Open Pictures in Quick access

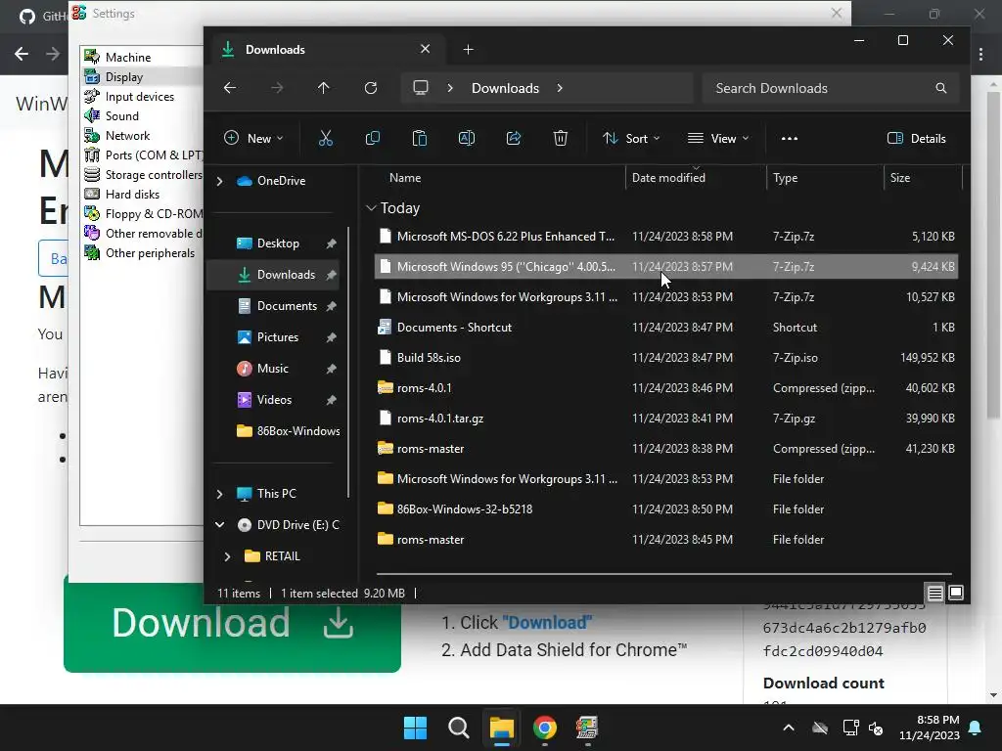[x=277, y=337]
